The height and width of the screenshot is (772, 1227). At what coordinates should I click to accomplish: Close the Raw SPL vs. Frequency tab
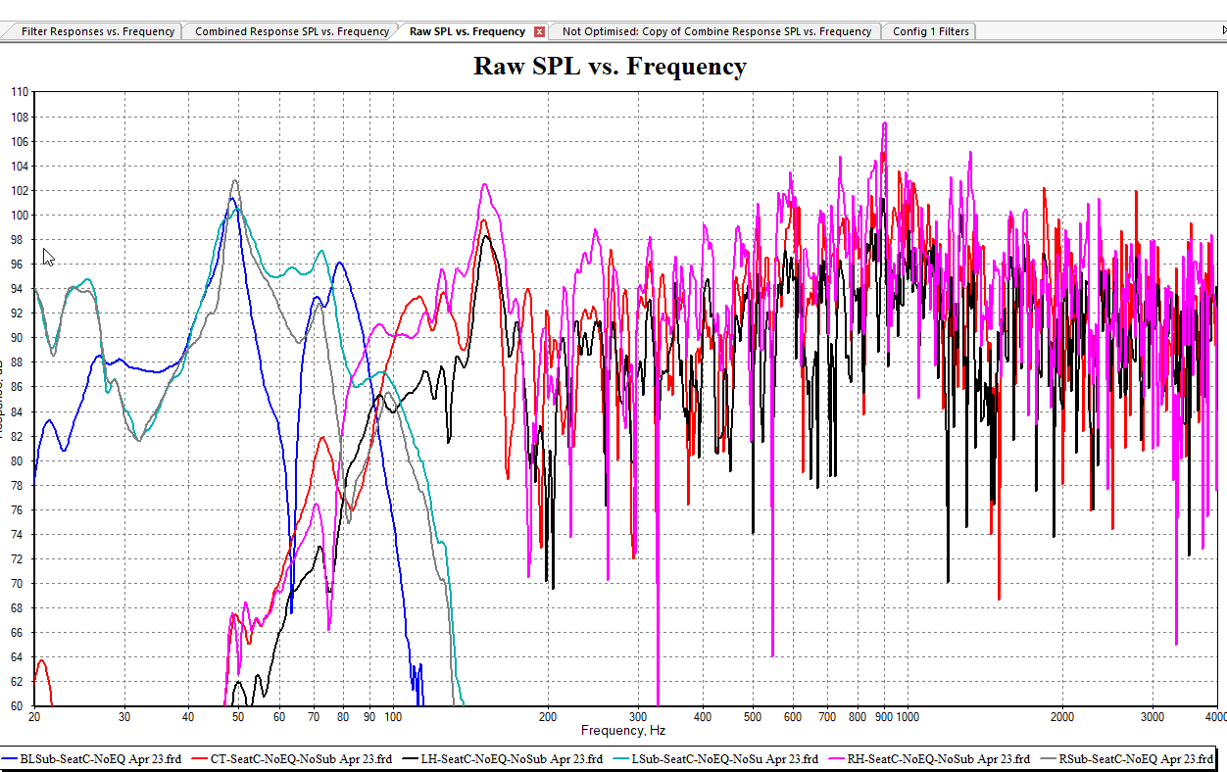click(x=539, y=31)
